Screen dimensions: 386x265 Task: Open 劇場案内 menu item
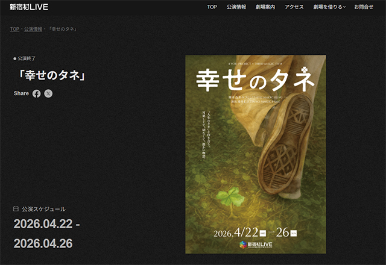point(265,7)
